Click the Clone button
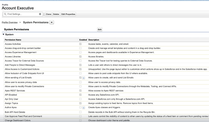Image resolution: width=209 pixels, height=122 pixels. [x=48, y=14]
